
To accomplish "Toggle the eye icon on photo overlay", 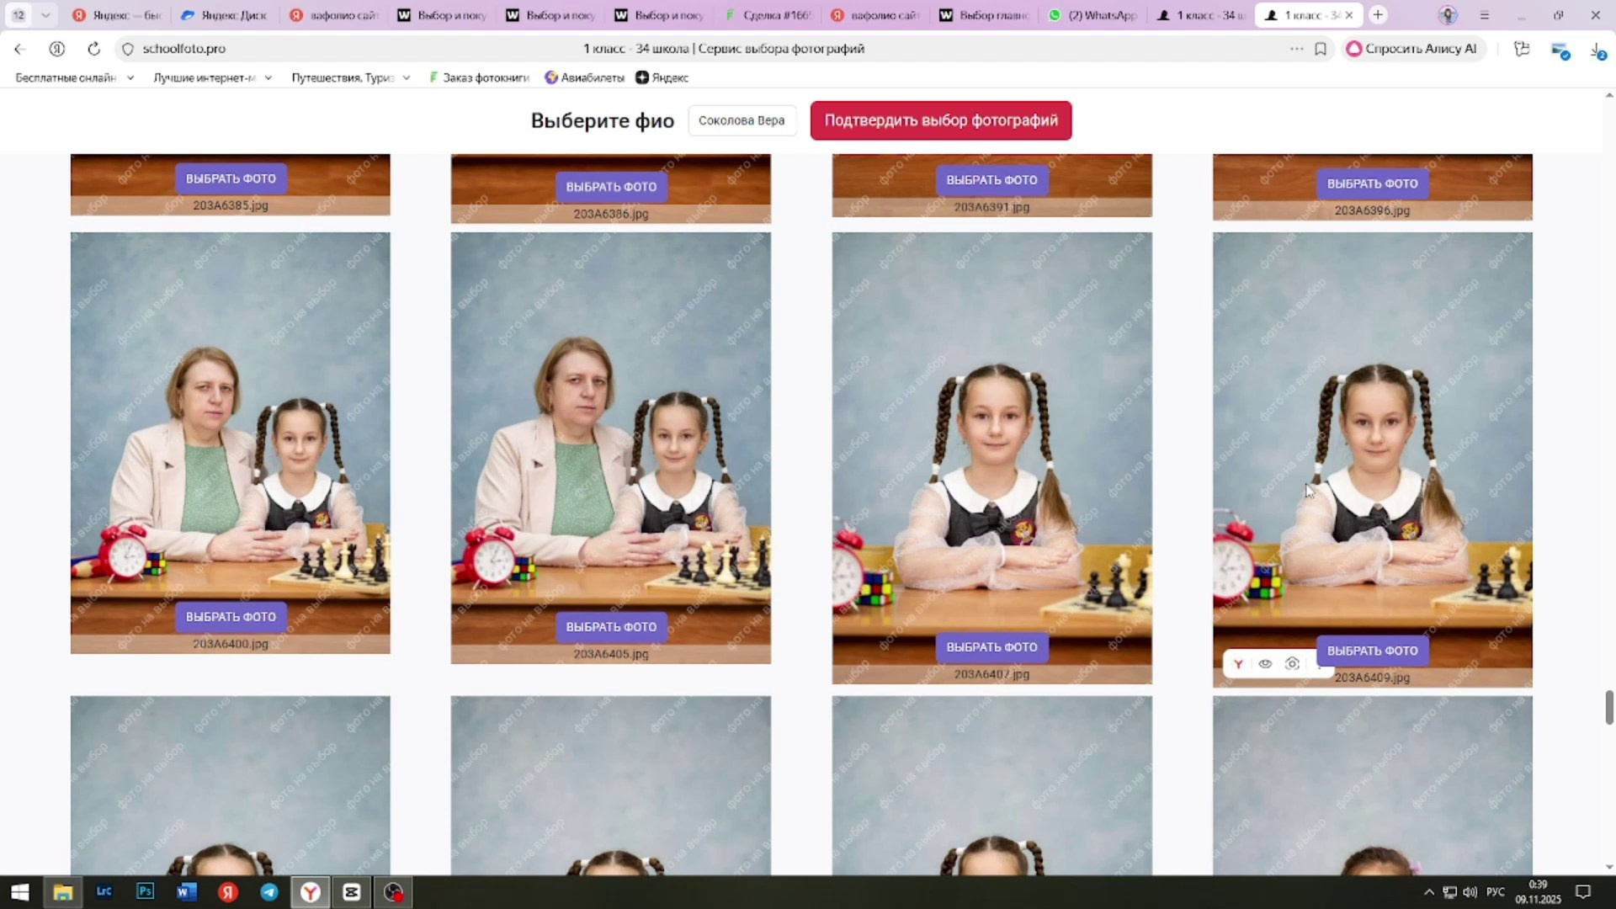I will (1265, 664).
